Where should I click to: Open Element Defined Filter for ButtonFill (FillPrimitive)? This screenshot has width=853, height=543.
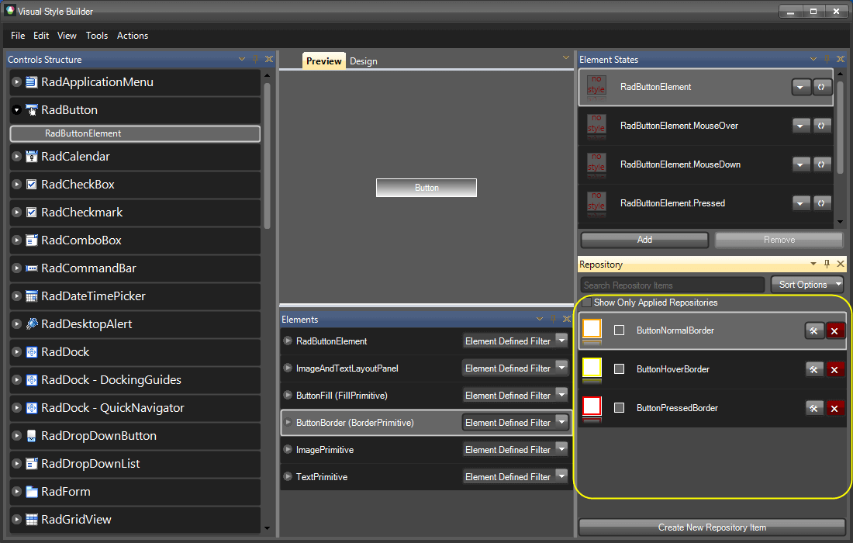point(515,395)
